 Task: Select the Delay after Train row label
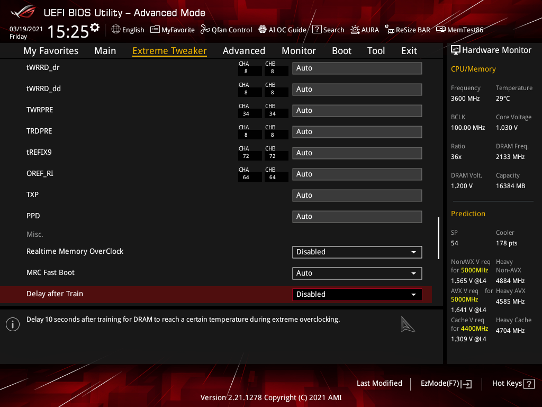coord(55,294)
